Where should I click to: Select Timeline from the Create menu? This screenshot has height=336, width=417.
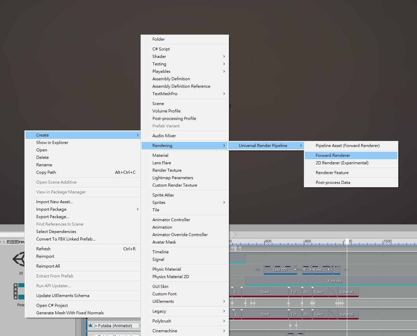coord(160,252)
